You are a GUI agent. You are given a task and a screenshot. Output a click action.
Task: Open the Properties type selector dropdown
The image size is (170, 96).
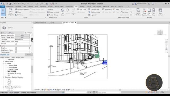pyautogui.click(x=32, y=28)
